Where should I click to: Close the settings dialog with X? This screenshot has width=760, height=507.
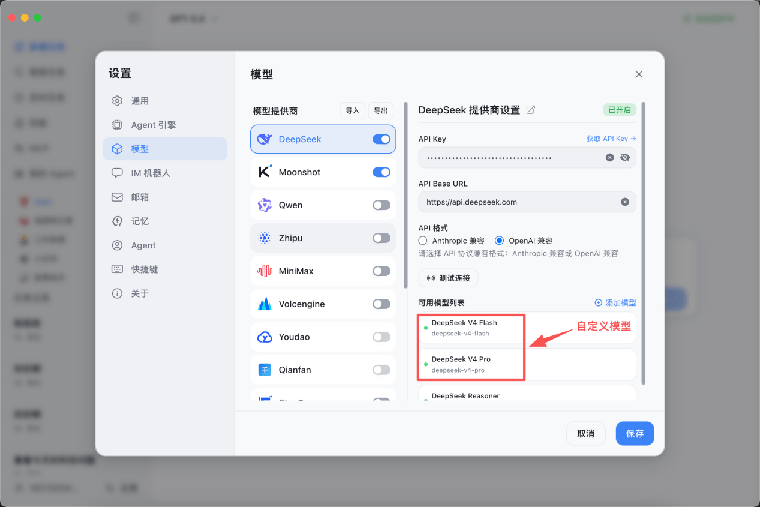[x=639, y=74]
